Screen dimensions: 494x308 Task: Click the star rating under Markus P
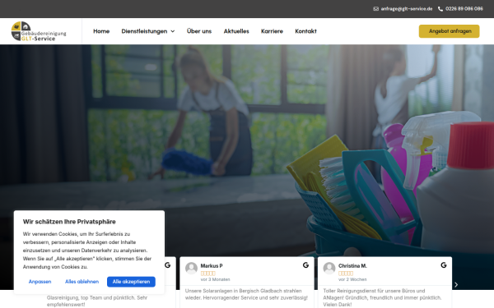pyautogui.click(x=208, y=274)
